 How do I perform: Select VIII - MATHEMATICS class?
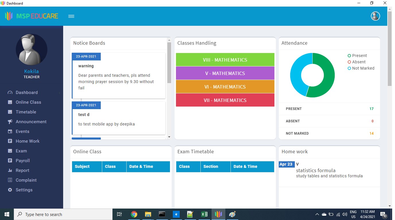coord(225,60)
